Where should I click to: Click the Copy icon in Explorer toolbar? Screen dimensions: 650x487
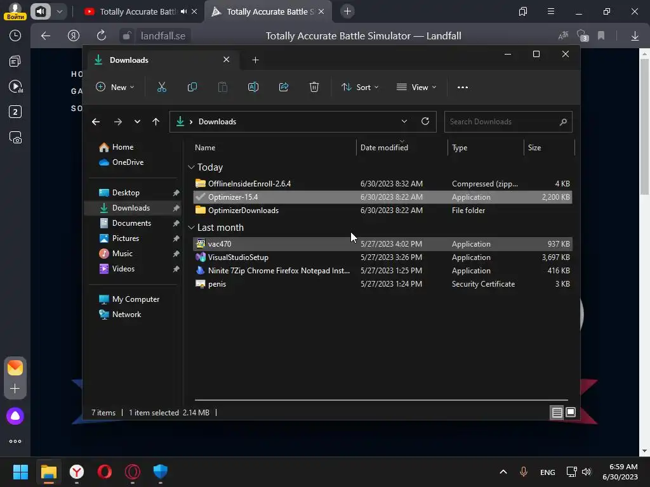(192, 88)
